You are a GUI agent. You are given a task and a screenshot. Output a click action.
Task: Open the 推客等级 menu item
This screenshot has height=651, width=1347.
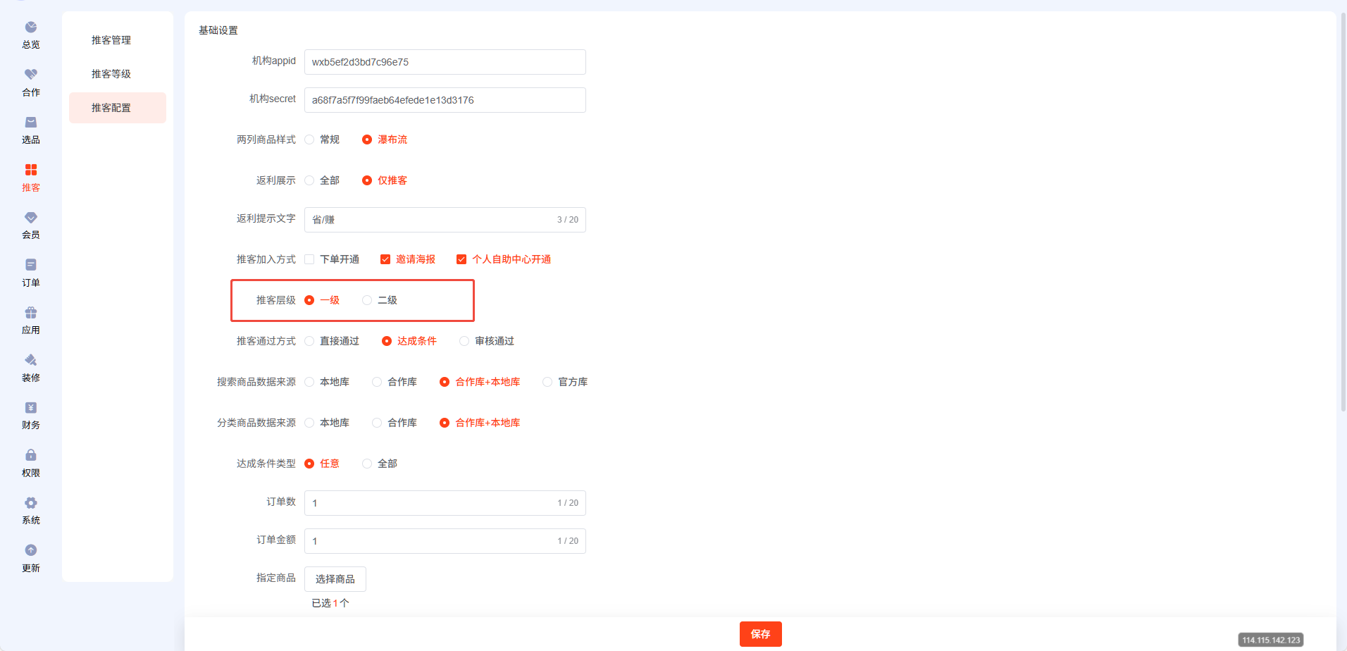tap(111, 74)
